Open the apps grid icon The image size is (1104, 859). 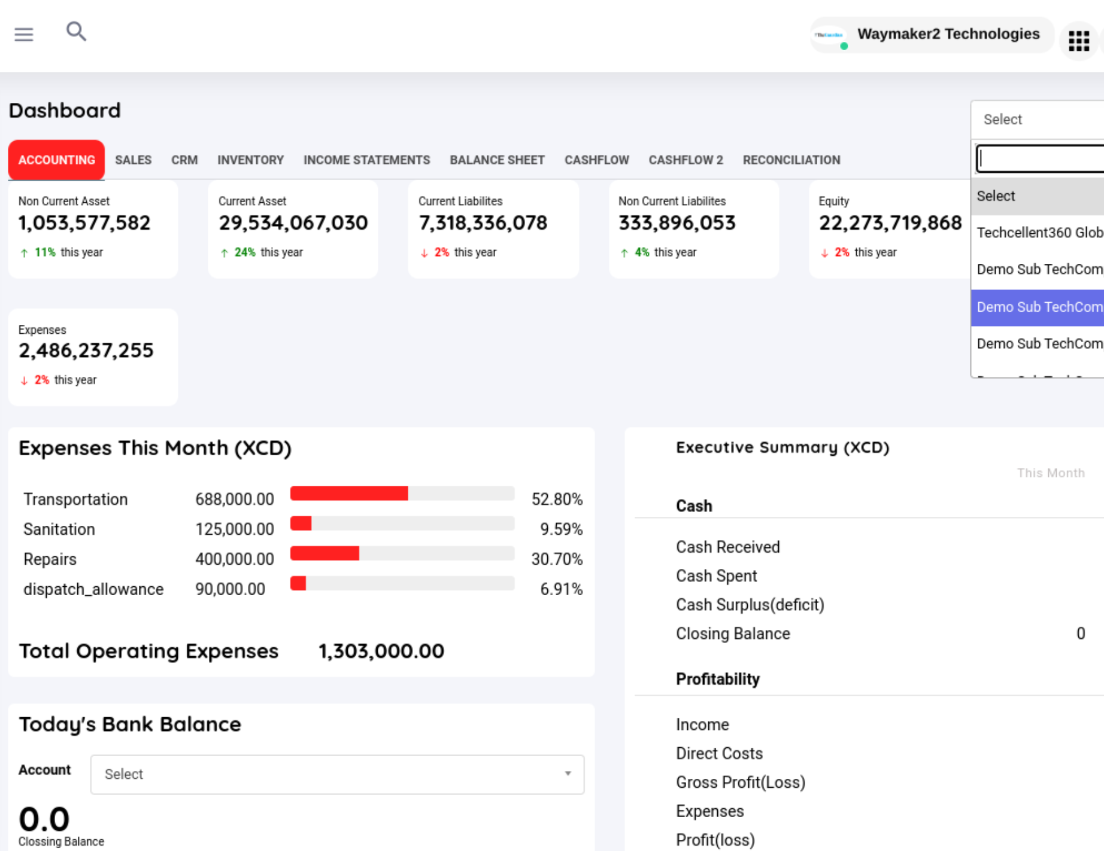1078,41
